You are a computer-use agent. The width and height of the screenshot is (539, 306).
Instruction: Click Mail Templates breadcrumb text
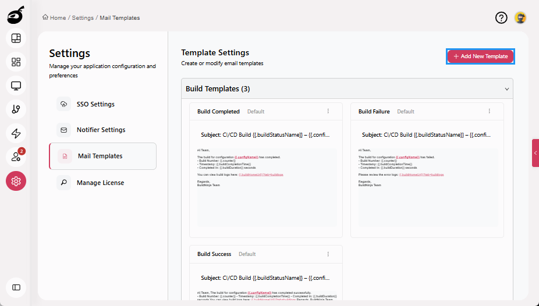point(120,18)
